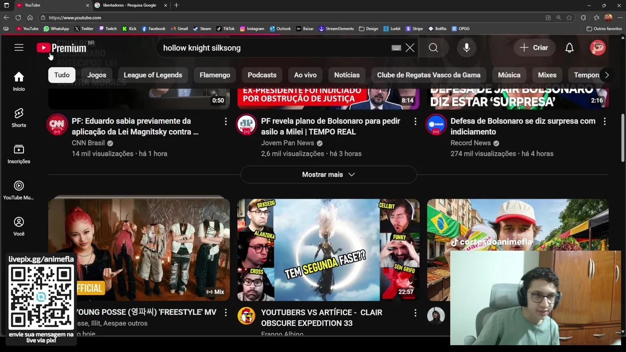Open the Record News channel avatar
Viewport: 626px width, 352px height.
click(436, 125)
